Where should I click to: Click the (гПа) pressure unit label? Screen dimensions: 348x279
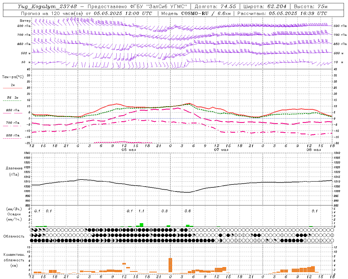point(14,174)
